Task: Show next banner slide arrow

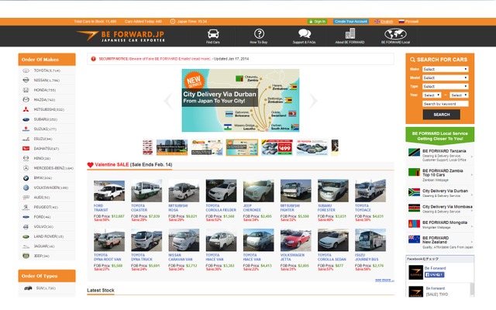Action: (x=313, y=101)
